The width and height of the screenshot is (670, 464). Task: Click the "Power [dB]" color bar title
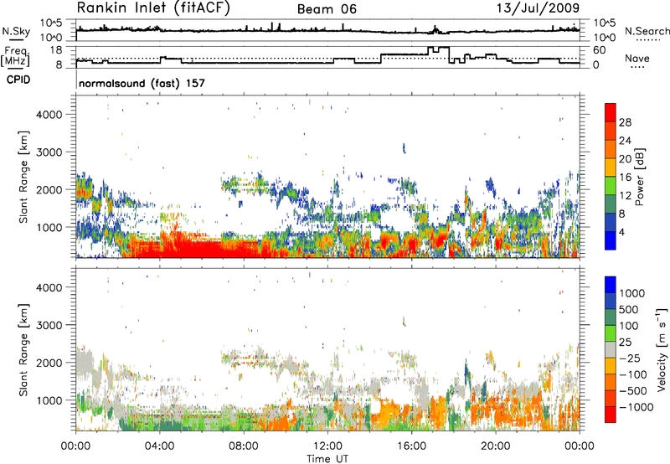pos(639,177)
